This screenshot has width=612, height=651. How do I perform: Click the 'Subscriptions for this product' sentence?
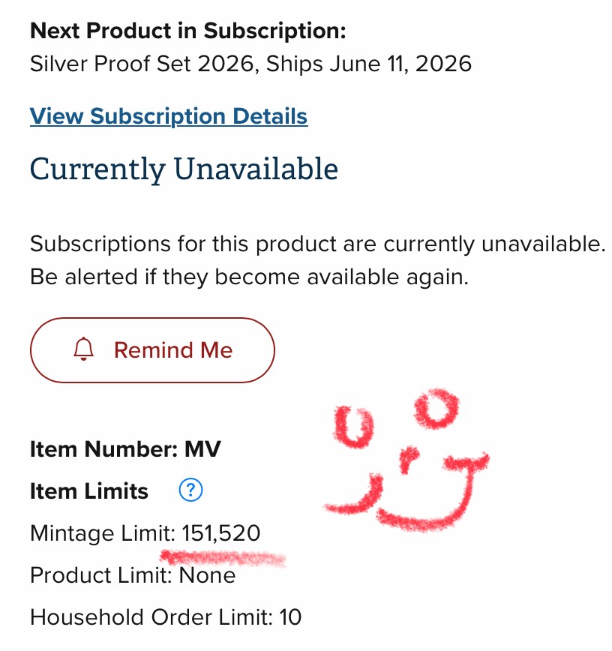[x=317, y=244]
